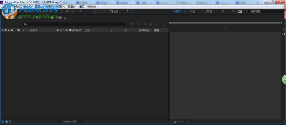
Task: Click the Draft 3D icon
Action: pos(138,24)
